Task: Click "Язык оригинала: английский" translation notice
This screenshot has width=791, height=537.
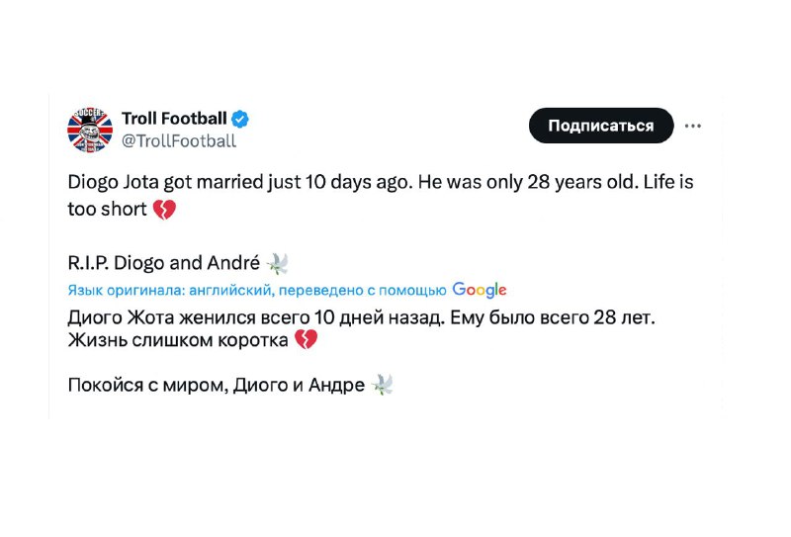Action: pyautogui.click(x=169, y=290)
